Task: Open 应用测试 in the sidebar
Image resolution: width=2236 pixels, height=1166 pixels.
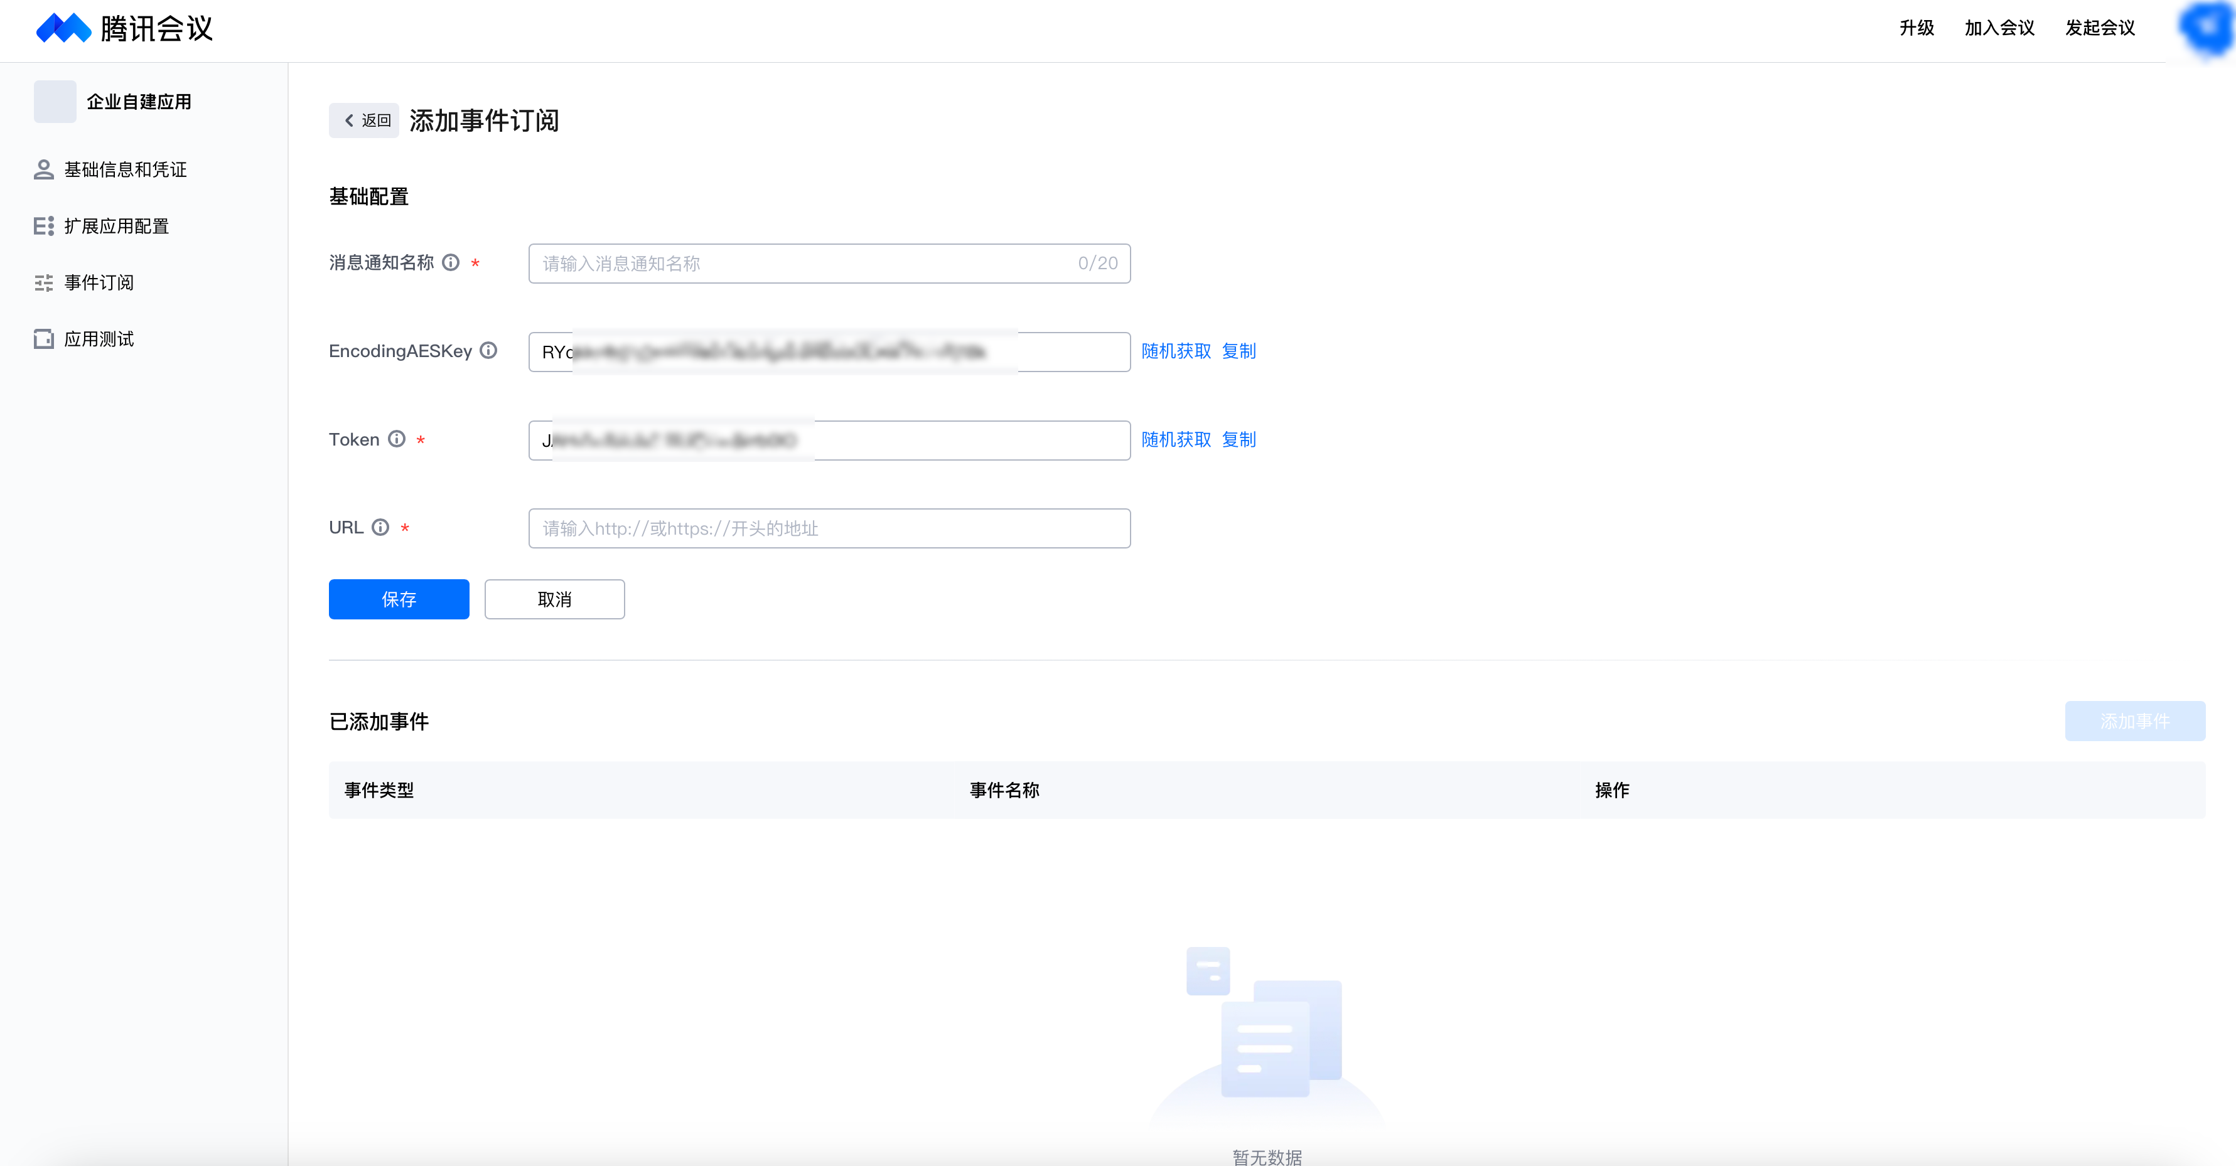Action: click(84, 340)
